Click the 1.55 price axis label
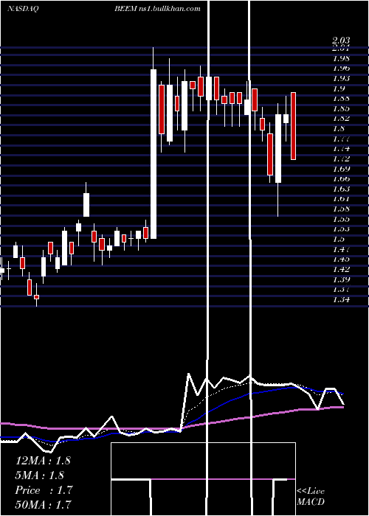The image size is (369, 516). pos(341,219)
